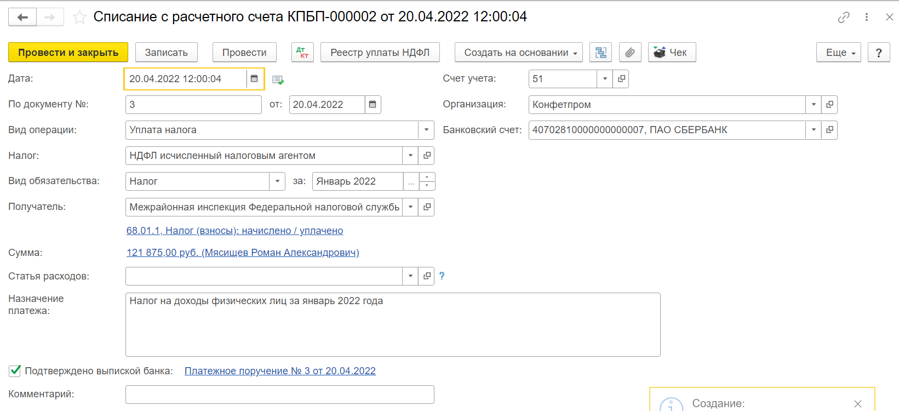Viewport: 899px width, 411px height.
Task: Click the По документу № field
Action: (x=193, y=105)
